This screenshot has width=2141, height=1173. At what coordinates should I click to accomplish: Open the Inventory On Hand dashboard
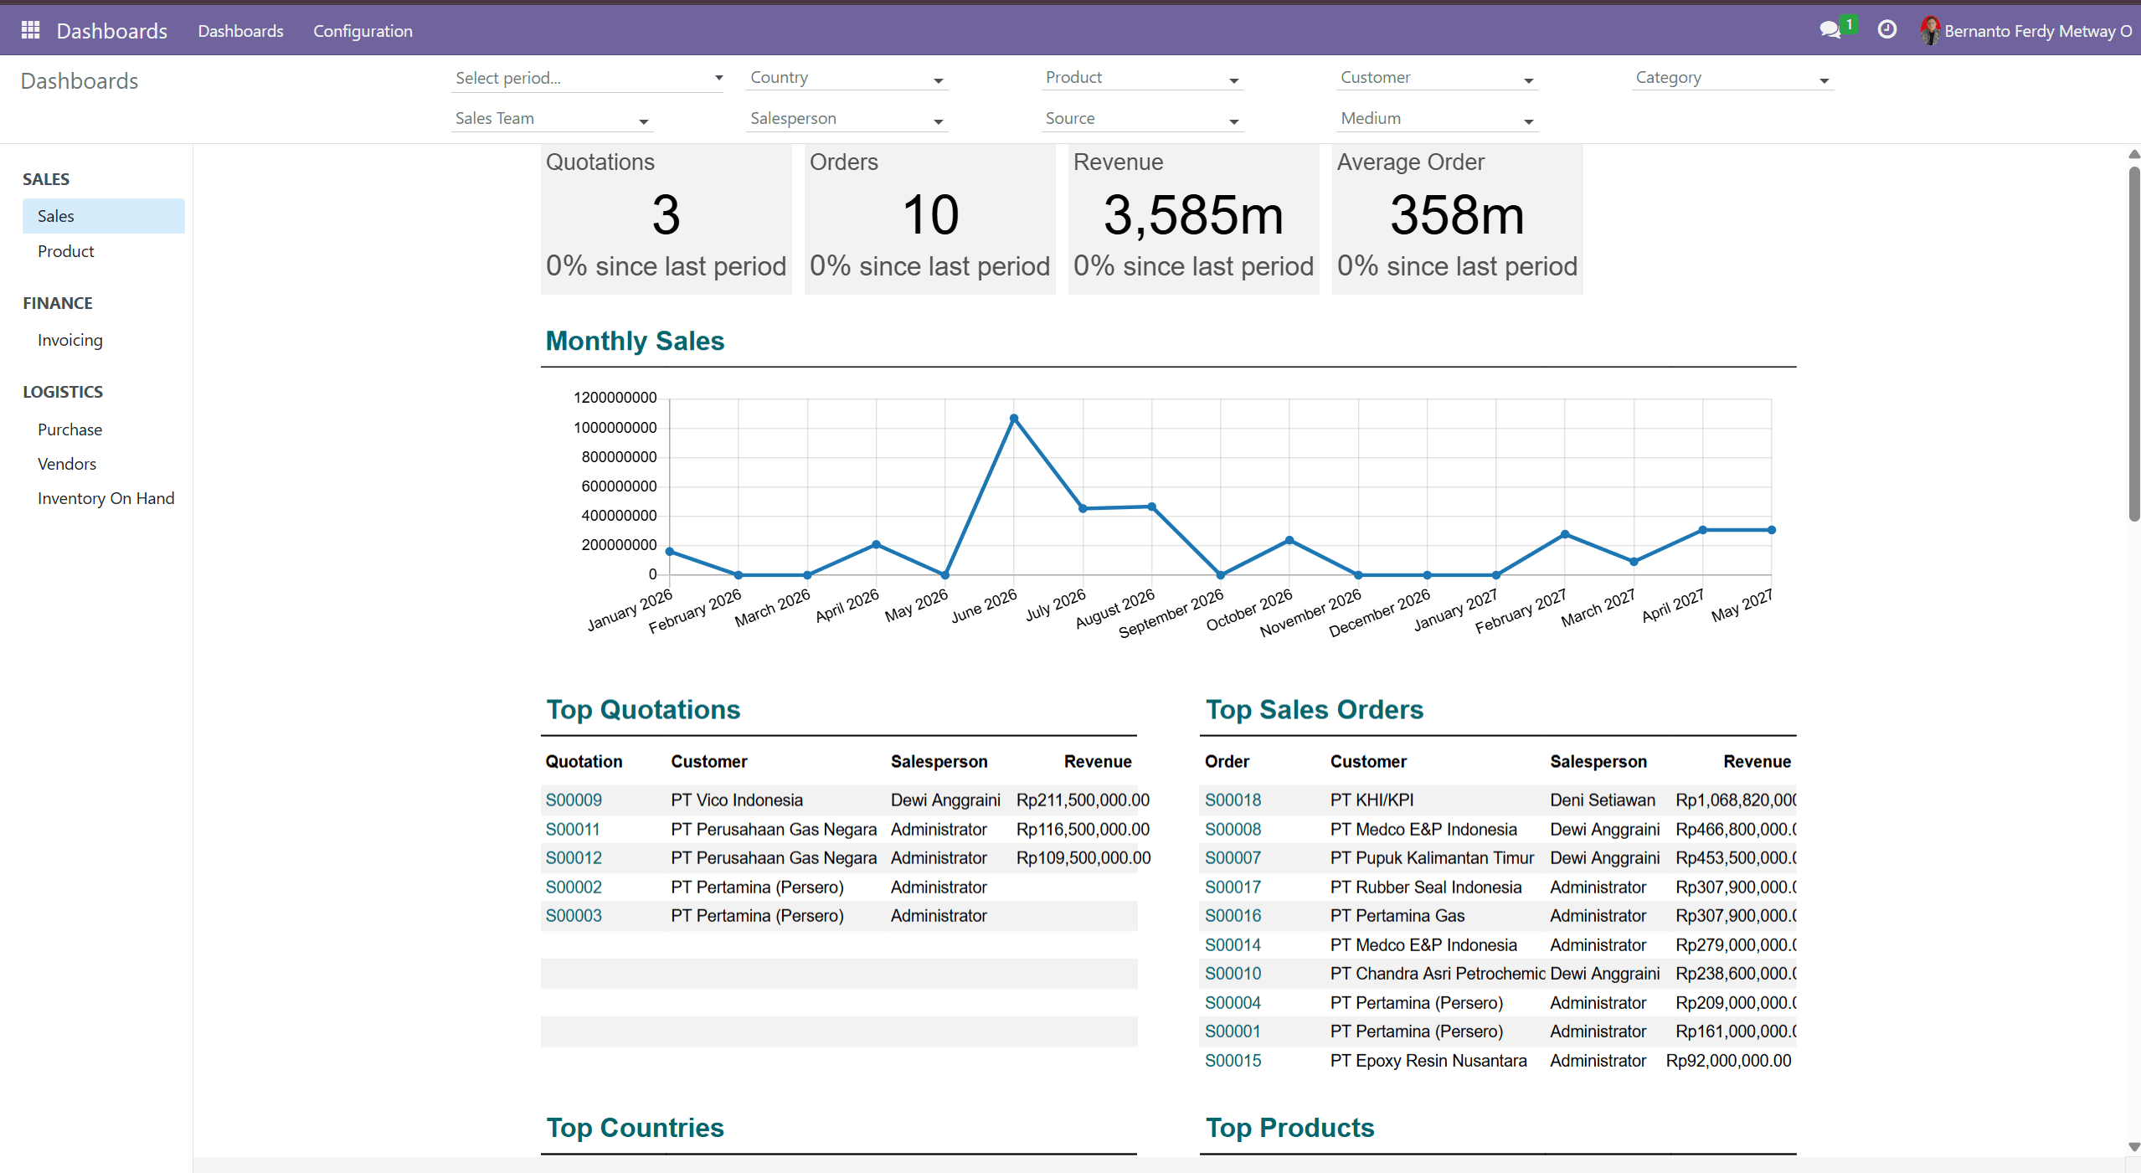coord(106,498)
